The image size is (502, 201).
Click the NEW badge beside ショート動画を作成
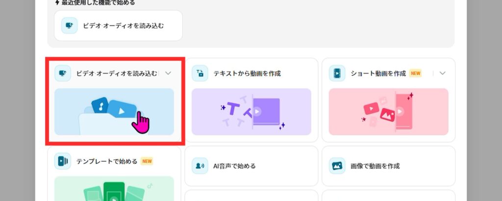coord(416,74)
